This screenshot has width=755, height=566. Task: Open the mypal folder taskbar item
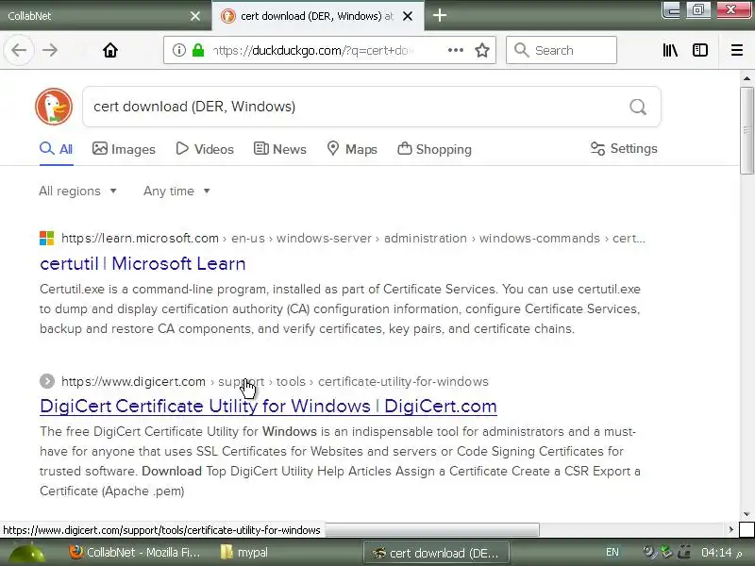click(244, 552)
